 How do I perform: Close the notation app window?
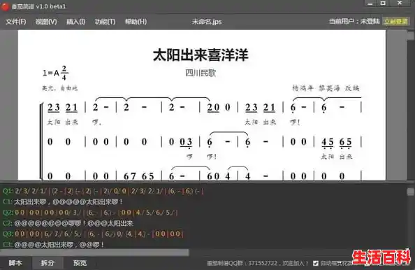pos(400,3)
